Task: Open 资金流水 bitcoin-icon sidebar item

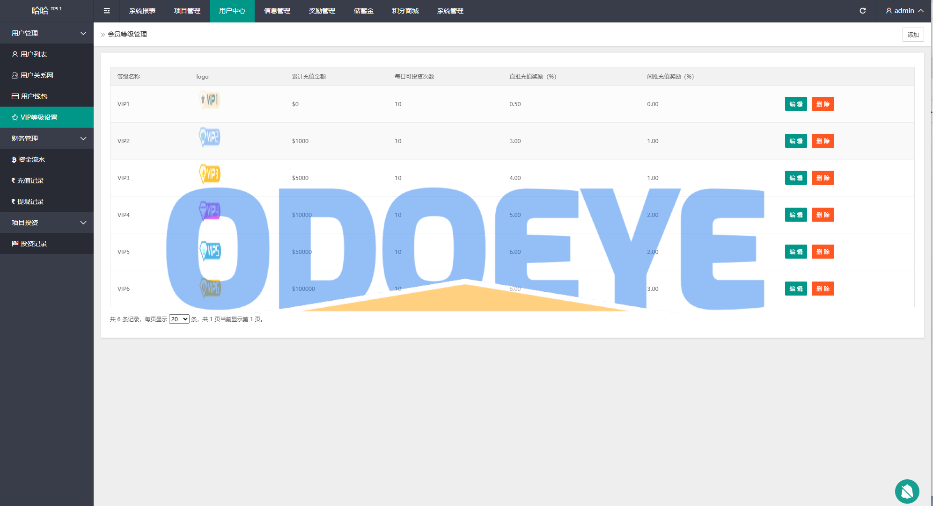Action: coord(31,159)
